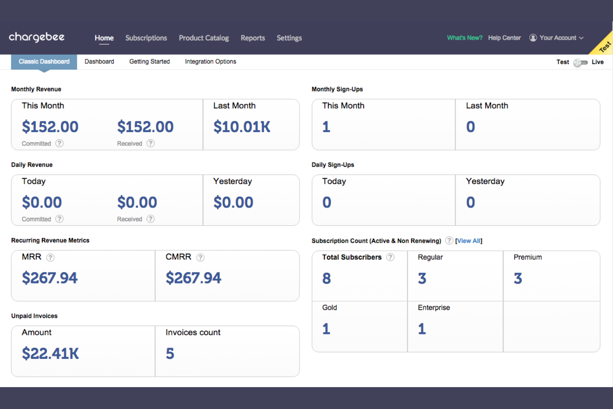Click the Unpaid Invoices heading
This screenshot has width=613, height=409.
[34, 316]
